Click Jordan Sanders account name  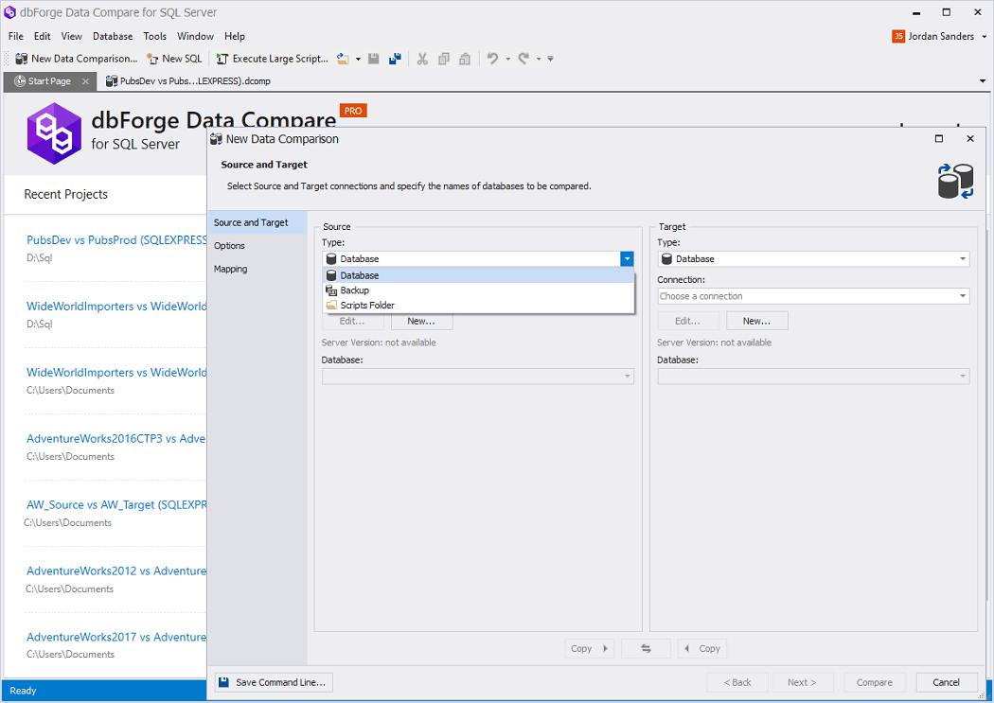(941, 36)
